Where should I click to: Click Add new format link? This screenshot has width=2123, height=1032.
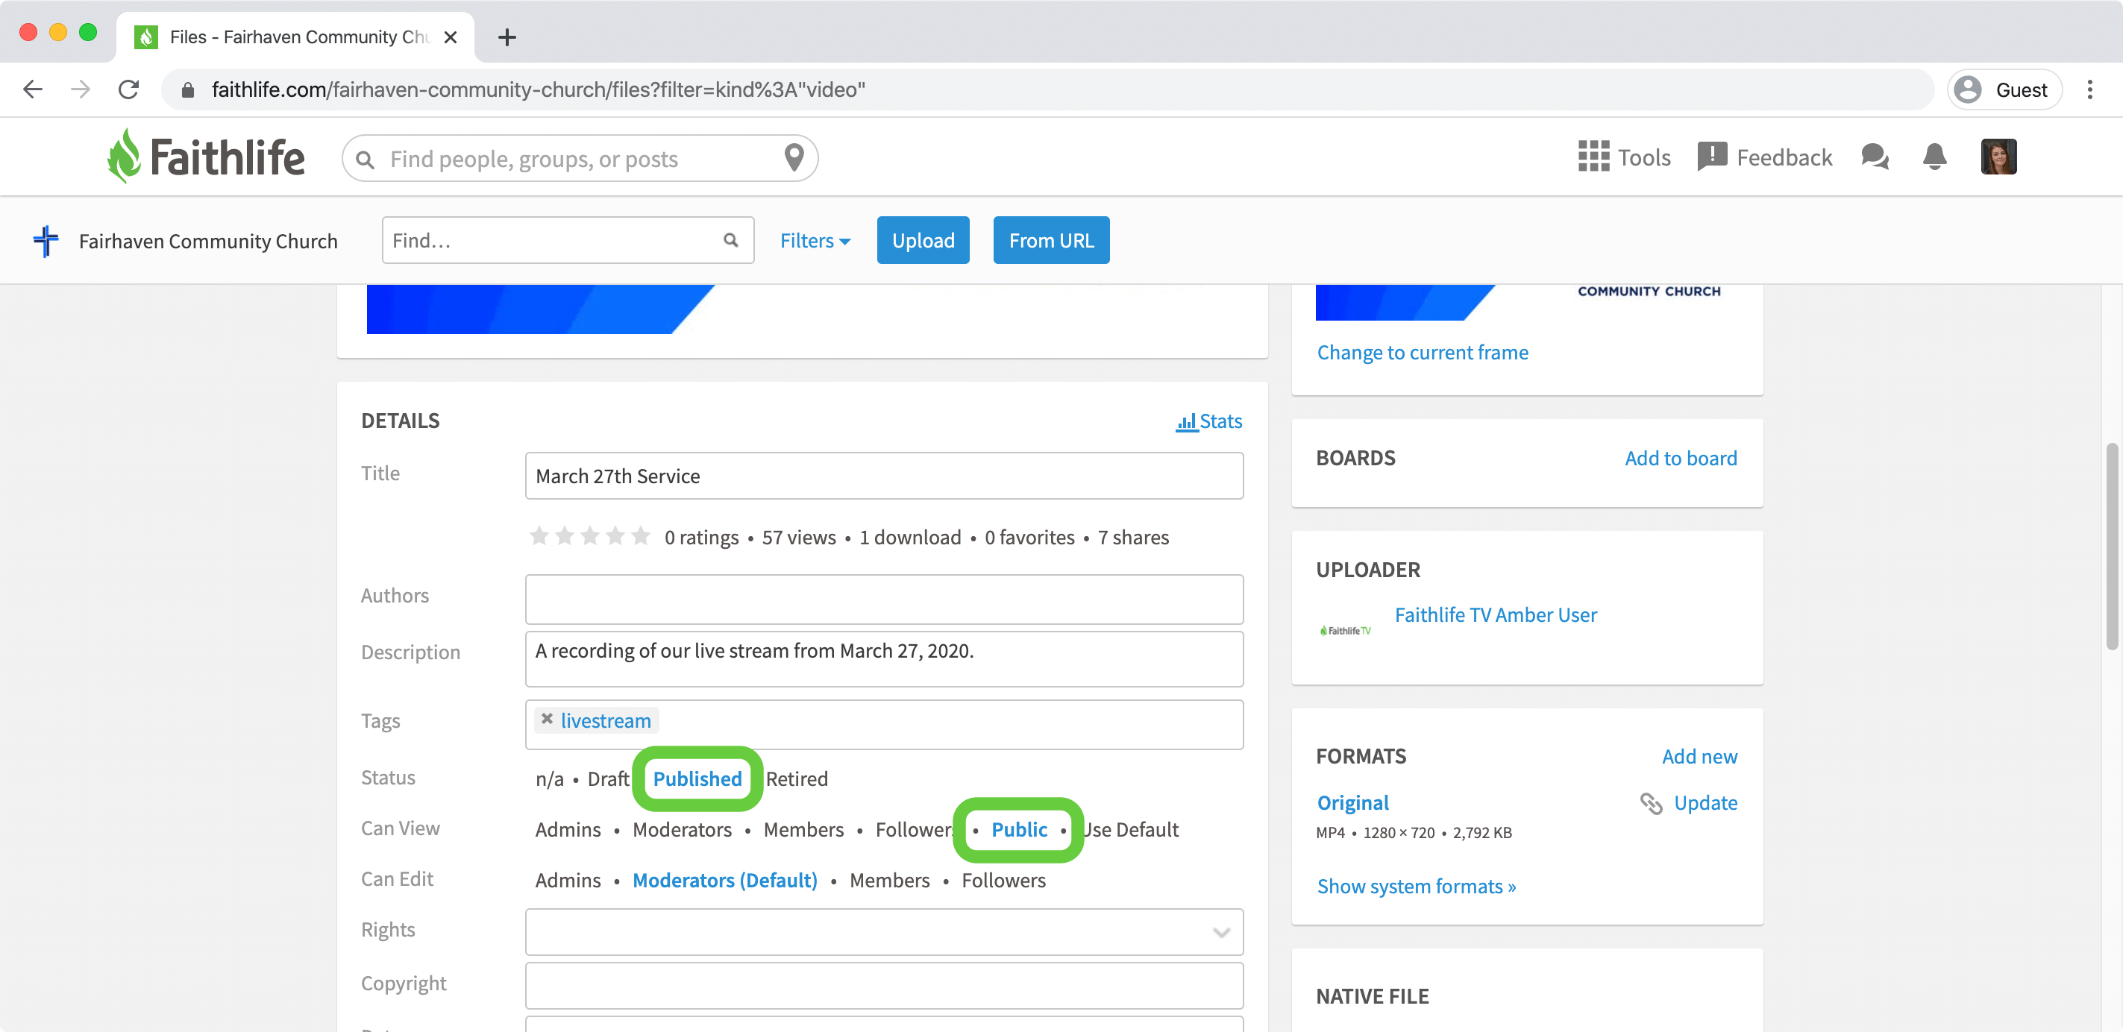(1699, 756)
